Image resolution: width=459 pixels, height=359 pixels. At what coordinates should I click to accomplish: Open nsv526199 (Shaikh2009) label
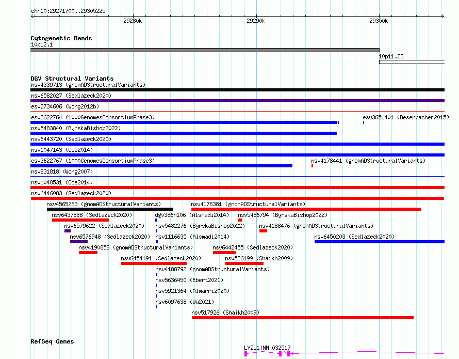tap(259, 258)
